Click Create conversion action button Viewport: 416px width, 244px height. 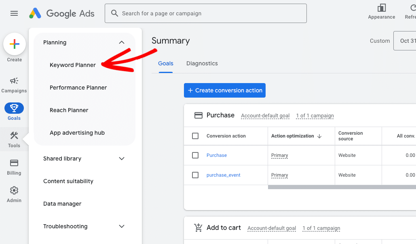click(224, 90)
